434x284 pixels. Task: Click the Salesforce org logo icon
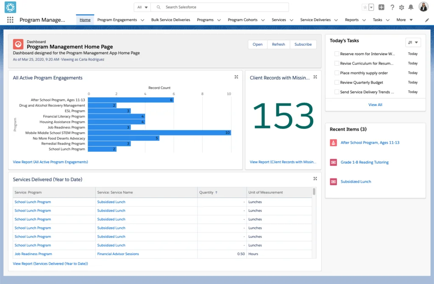(10, 7)
